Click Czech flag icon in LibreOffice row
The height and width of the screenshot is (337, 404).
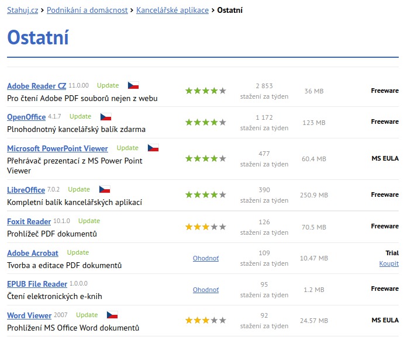click(x=105, y=189)
